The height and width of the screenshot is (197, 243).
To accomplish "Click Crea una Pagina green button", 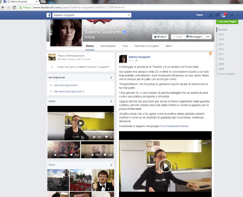I will [227, 22].
